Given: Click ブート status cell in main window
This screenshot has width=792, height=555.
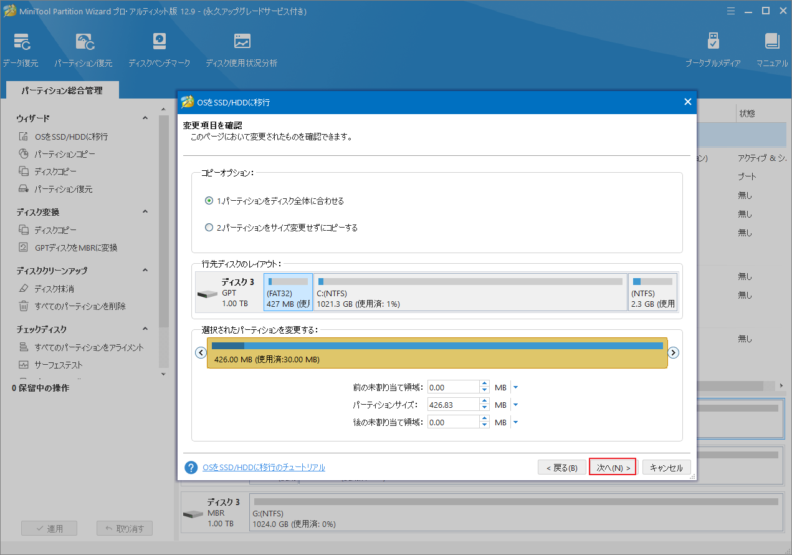Looking at the screenshot, I should (x=747, y=177).
